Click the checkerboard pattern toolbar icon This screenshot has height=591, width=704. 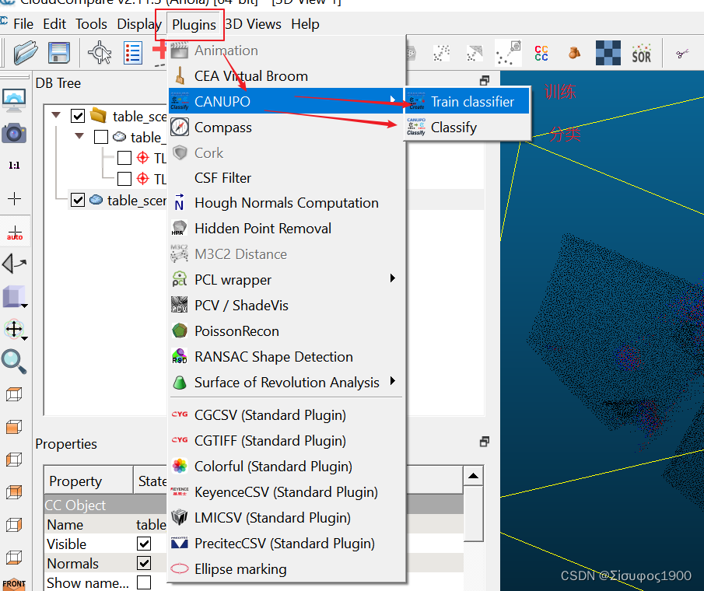(608, 53)
